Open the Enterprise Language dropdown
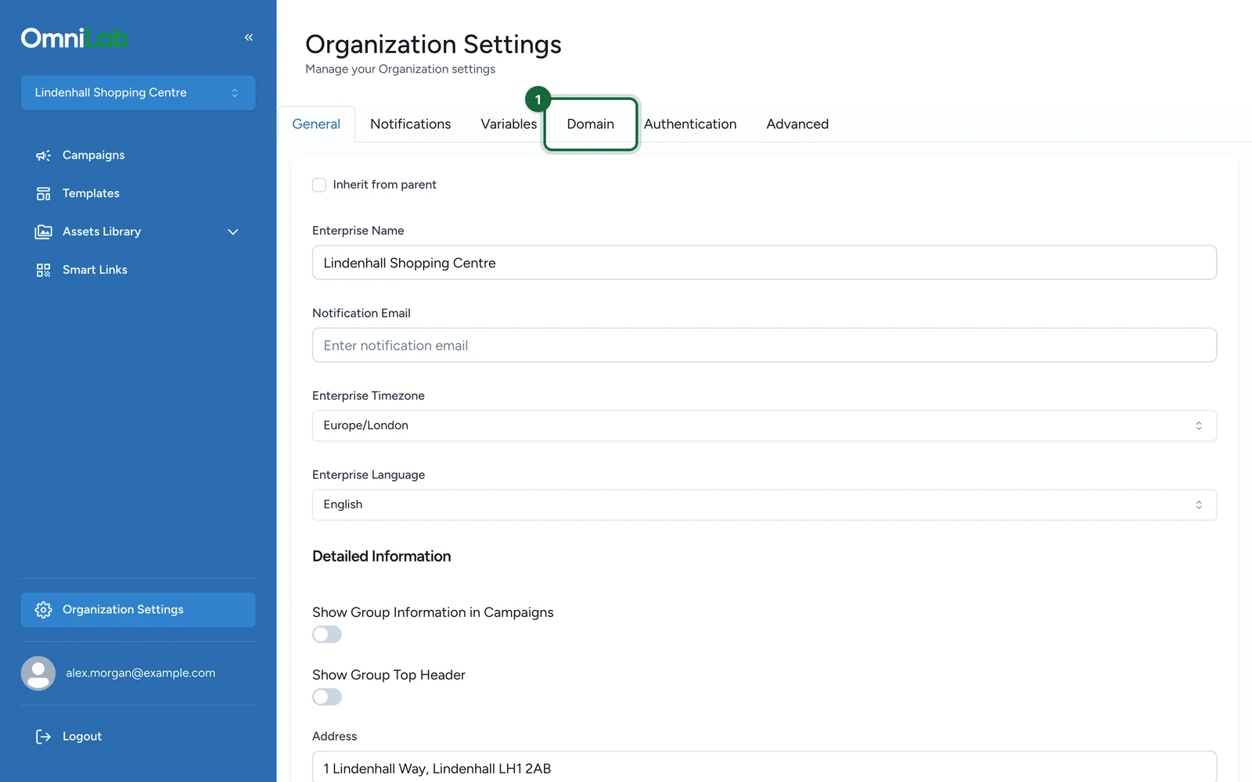Image resolution: width=1252 pixels, height=782 pixels. 764,505
